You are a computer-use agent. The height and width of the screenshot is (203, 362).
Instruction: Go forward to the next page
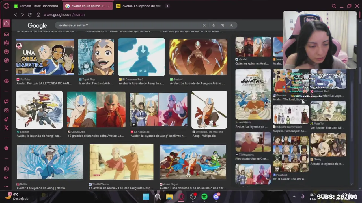[22, 15]
